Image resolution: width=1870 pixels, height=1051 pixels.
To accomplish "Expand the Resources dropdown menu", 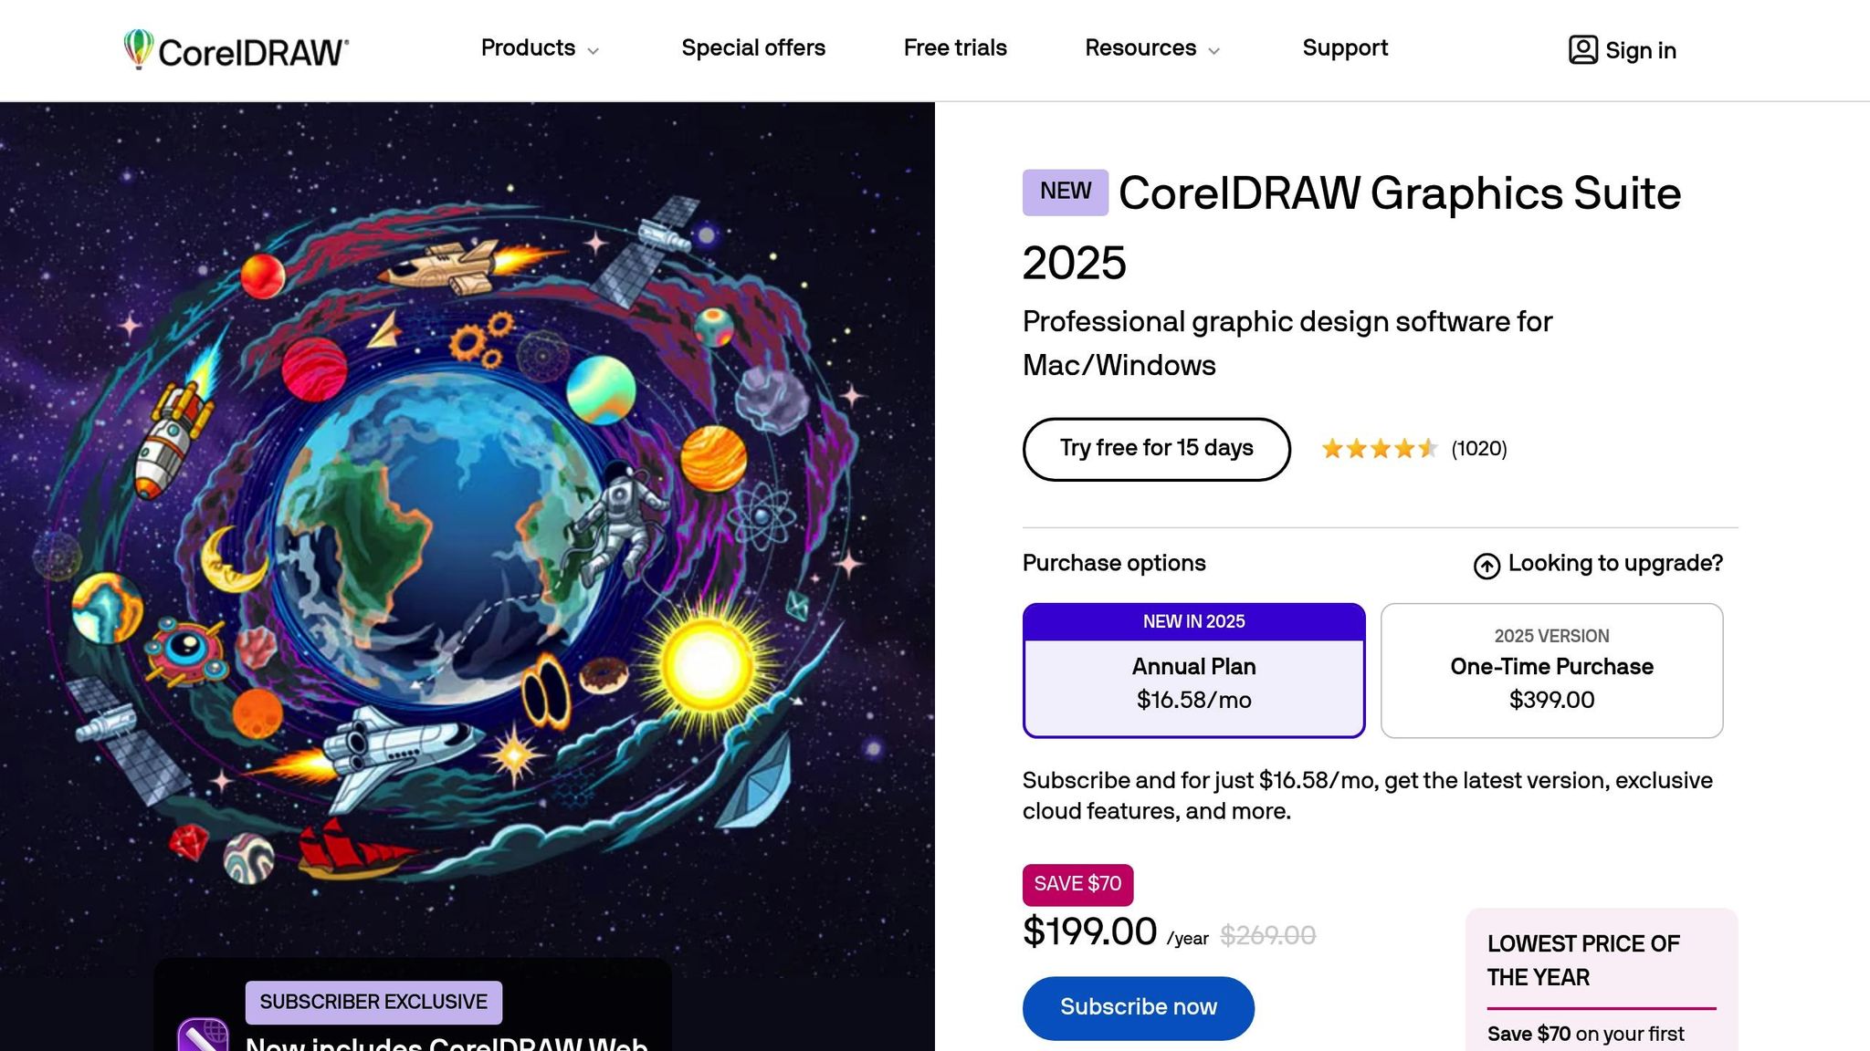I will click(x=1140, y=48).
